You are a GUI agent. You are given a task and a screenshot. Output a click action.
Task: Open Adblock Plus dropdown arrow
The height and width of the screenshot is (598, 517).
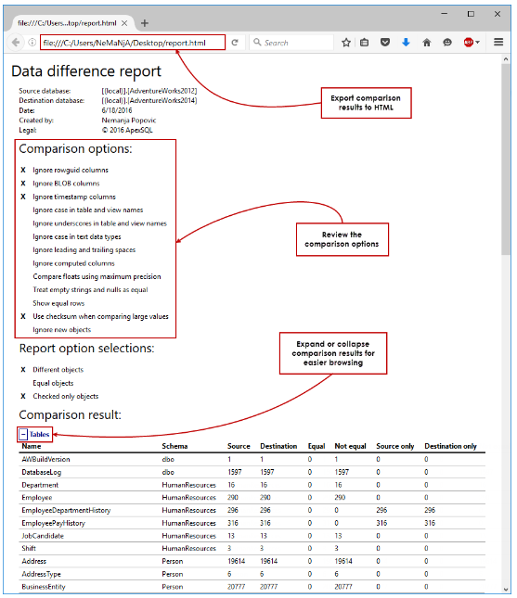477,43
